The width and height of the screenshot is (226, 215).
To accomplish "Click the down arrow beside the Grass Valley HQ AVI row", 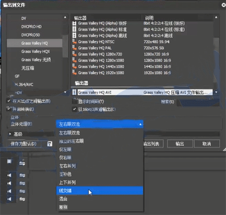I will click(216, 92).
